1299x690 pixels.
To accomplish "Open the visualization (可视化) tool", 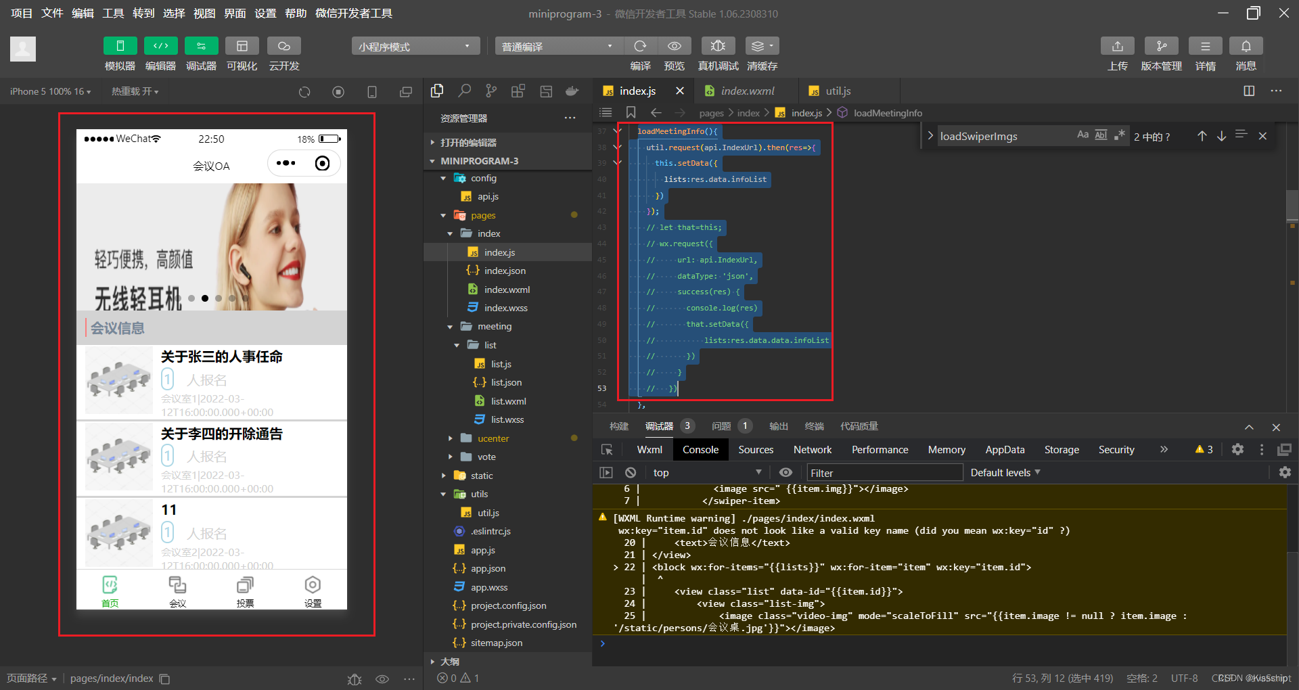I will point(242,46).
